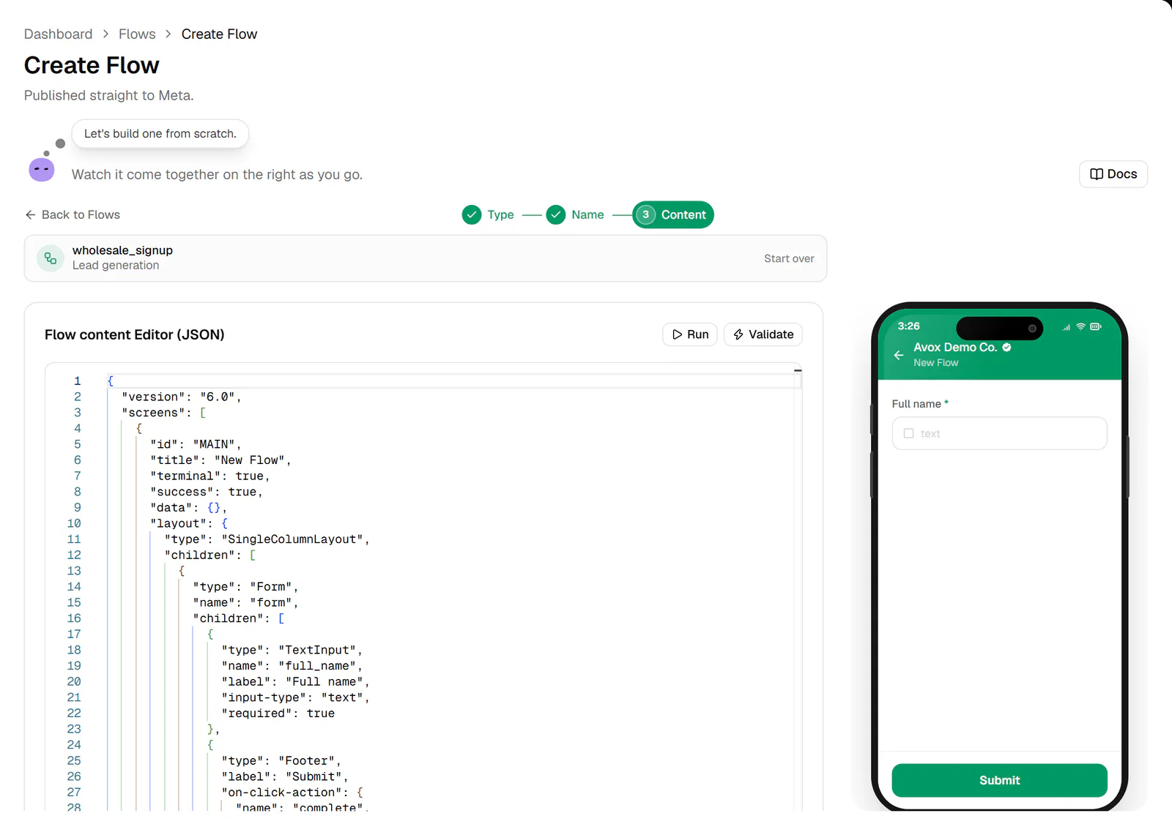Screen dimensions: 1172x835
Task: Click the "type": "Form" line
Action: 245,587
